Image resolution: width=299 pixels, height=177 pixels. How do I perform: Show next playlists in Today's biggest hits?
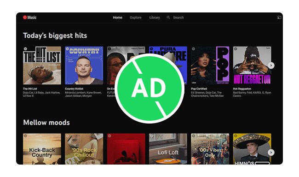(x=271, y=65)
